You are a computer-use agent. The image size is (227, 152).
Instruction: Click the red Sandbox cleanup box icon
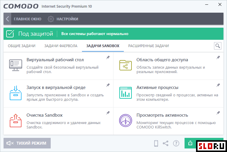[x=16, y=120]
